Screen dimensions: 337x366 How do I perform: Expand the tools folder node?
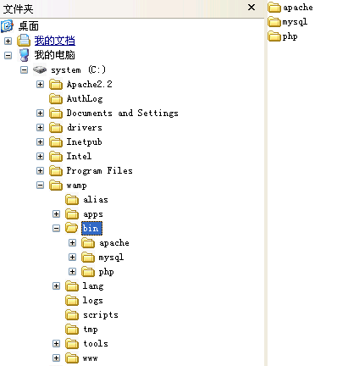pos(56,344)
